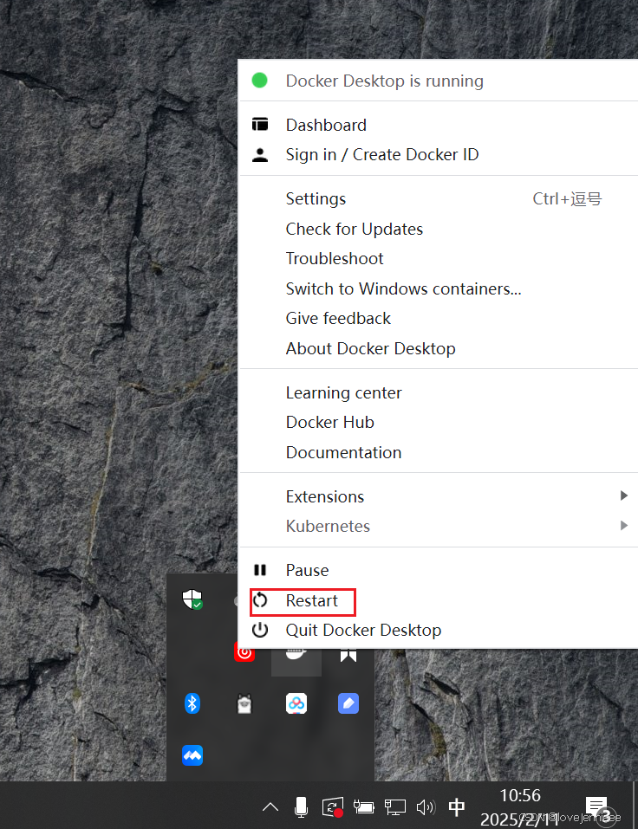638x829 pixels.
Task: Collapse hidden tray icons chevron
Action: [270, 806]
